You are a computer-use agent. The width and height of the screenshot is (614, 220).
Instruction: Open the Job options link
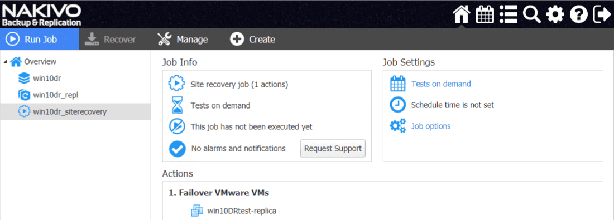tap(431, 126)
